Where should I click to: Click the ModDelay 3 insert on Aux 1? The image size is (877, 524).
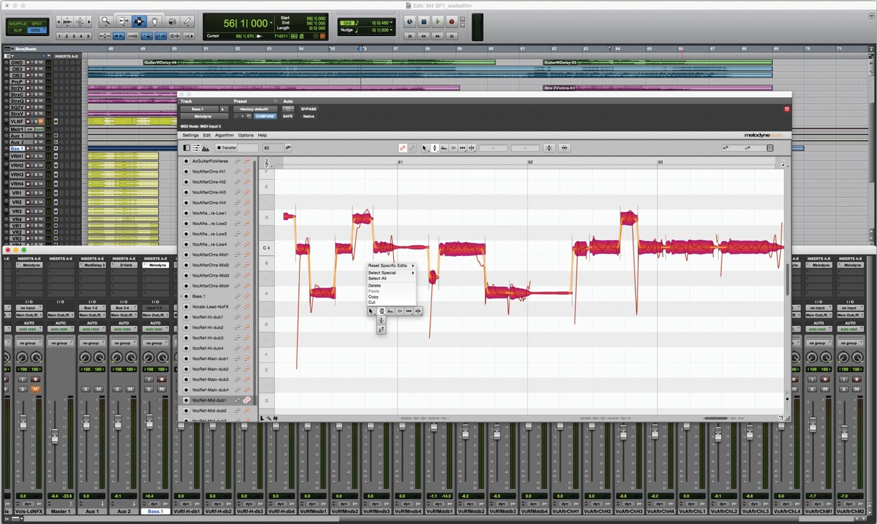[x=92, y=265]
